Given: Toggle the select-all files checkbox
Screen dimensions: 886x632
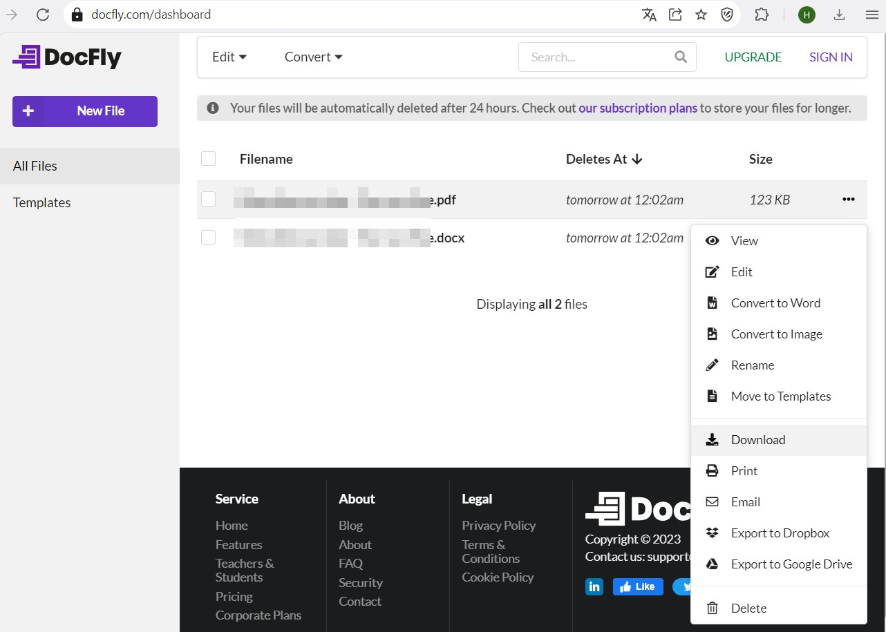Looking at the screenshot, I should point(208,159).
